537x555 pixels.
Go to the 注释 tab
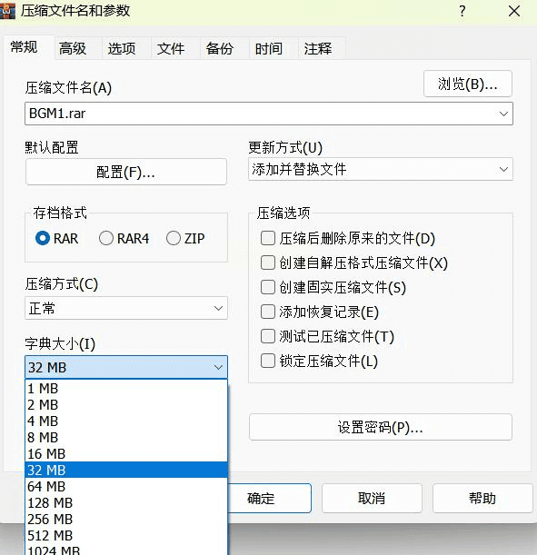[x=317, y=48]
